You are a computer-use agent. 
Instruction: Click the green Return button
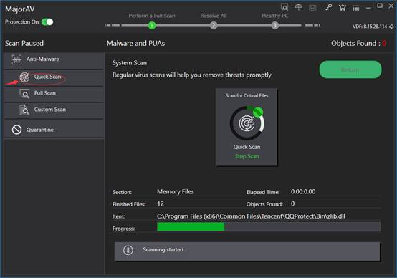click(350, 69)
